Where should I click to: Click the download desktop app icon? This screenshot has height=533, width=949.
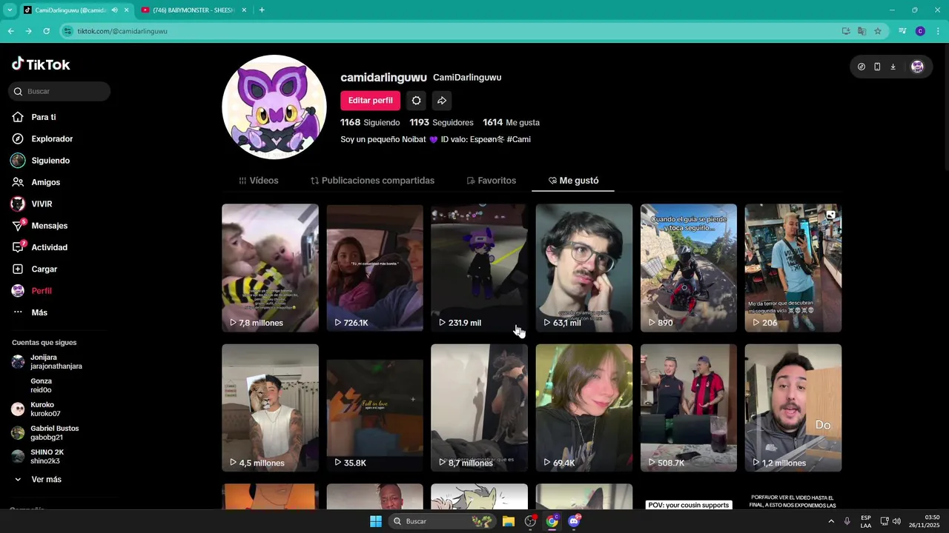pos(893,67)
